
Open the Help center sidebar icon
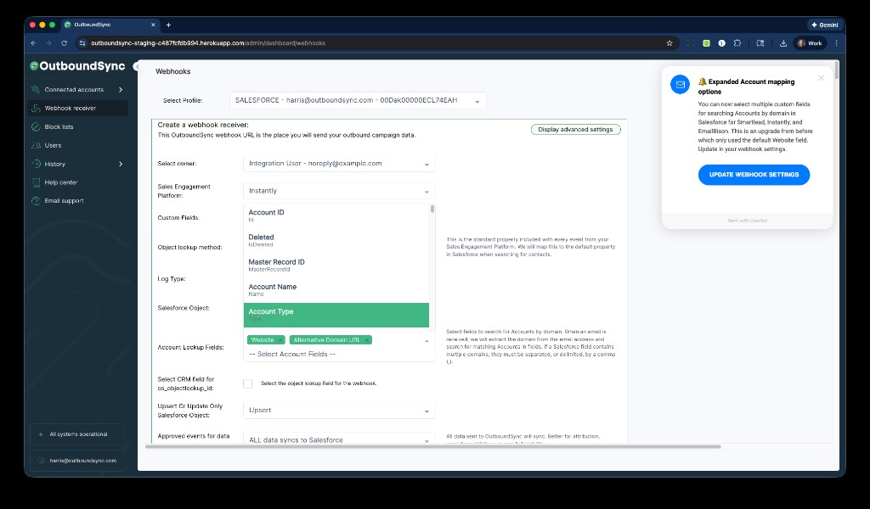[36, 182]
